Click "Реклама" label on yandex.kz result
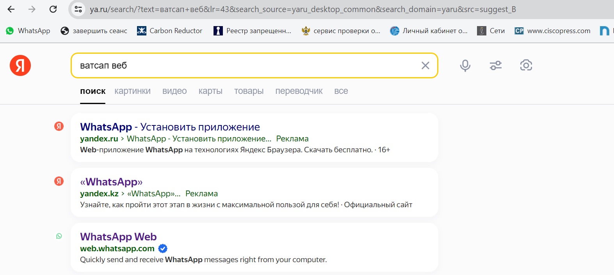 coord(201,194)
